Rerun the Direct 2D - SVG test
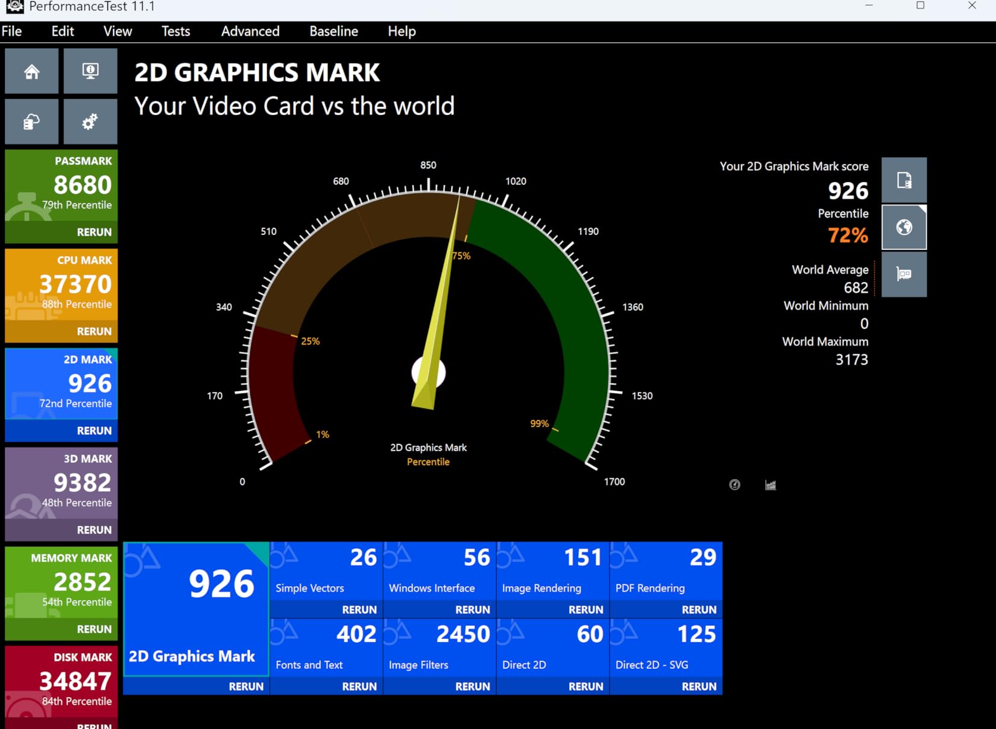 698,686
